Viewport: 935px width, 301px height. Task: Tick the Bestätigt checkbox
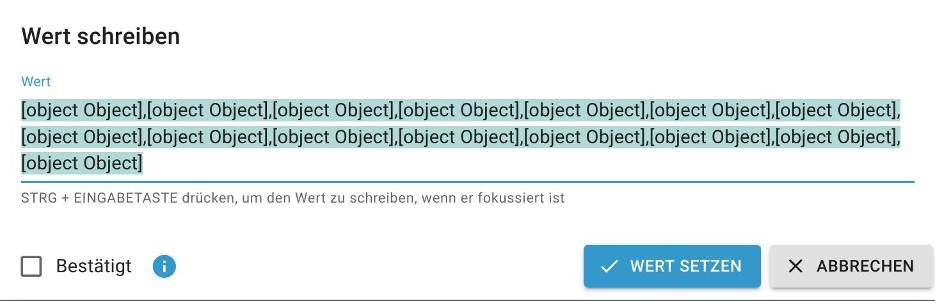click(31, 266)
